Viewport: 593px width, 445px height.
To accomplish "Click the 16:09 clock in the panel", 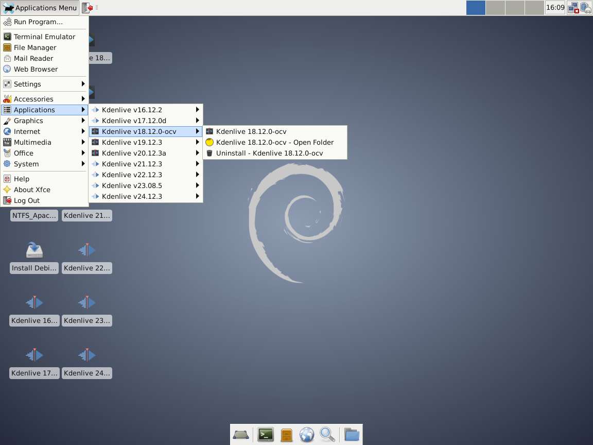I will [555, 8].
